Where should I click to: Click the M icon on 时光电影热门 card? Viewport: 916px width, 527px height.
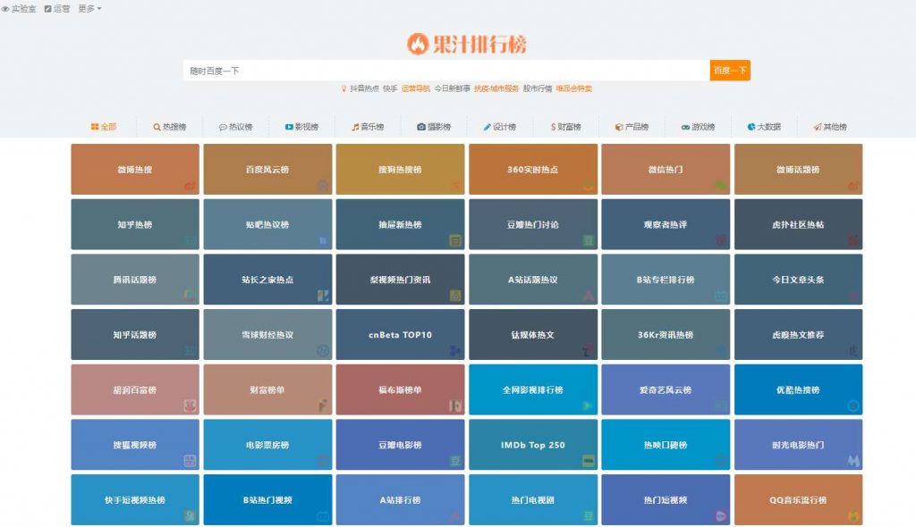pyautogui.click(x=853, y=461)
